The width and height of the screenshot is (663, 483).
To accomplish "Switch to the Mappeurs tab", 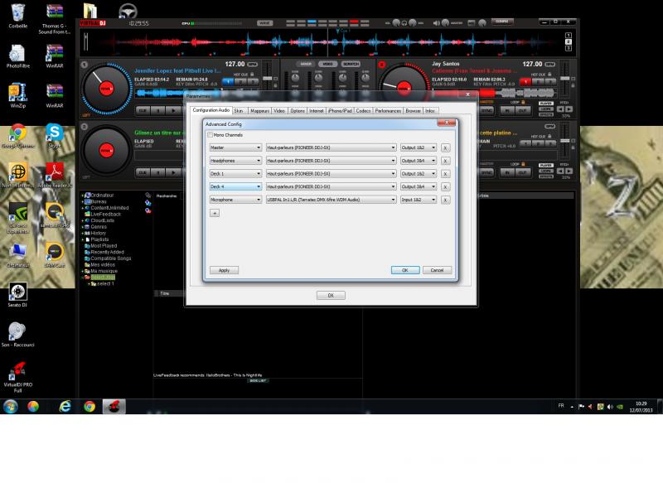I will click(x=259, y=111).
